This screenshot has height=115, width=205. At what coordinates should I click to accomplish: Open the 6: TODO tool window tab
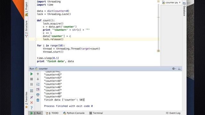(x=52, y=113)
